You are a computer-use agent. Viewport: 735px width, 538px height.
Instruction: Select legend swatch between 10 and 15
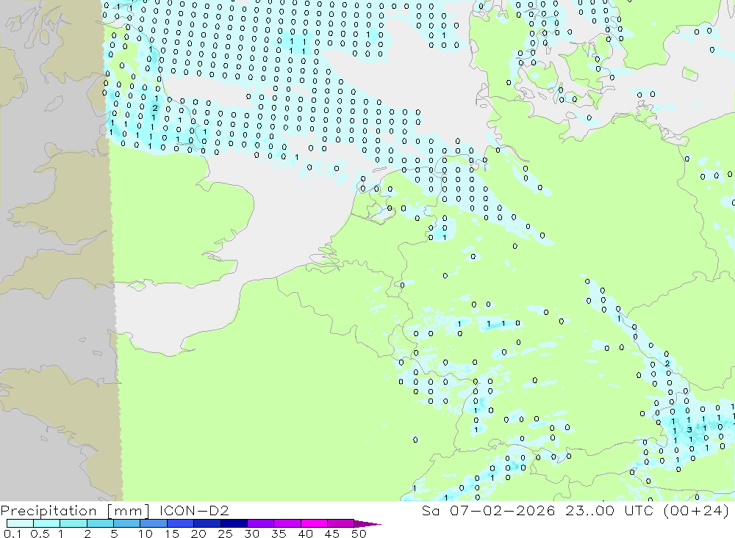point(154,523)
